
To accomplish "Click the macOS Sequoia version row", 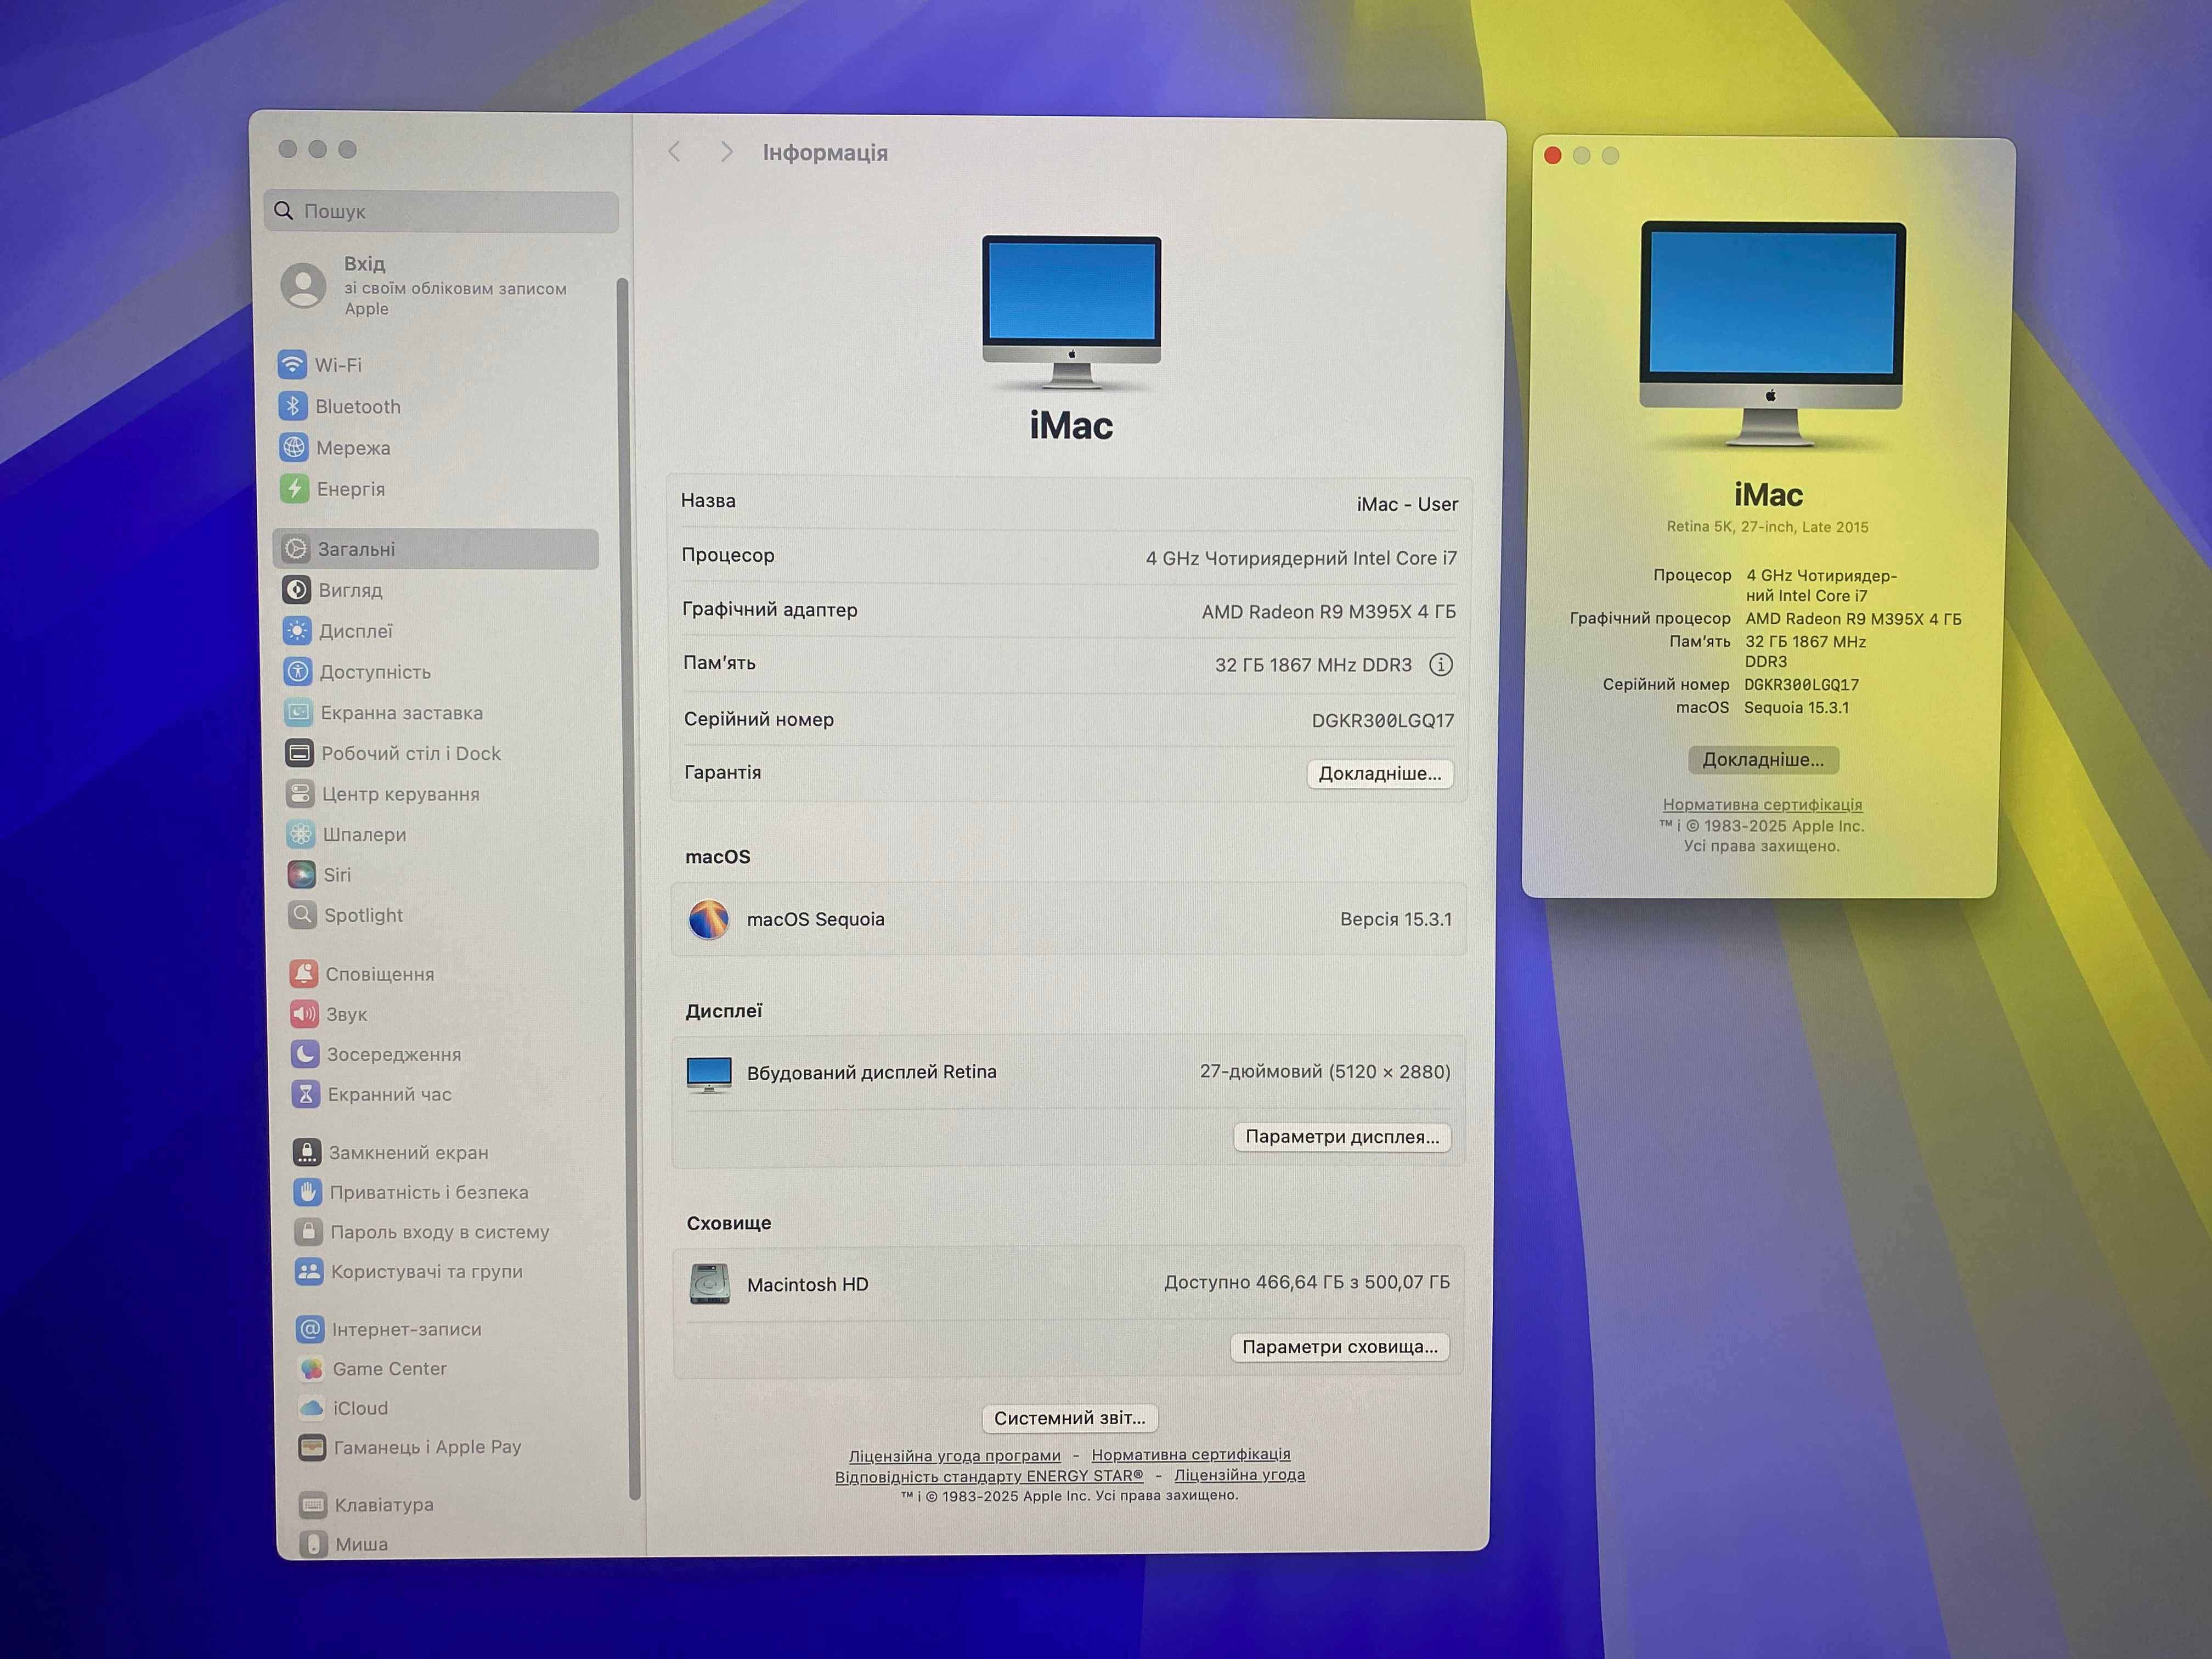I will coord(1069,919).
